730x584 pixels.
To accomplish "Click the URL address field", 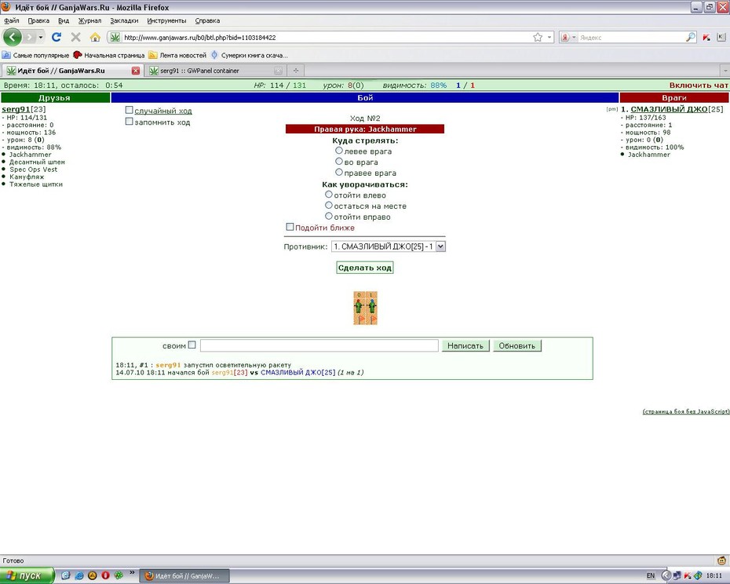I will click(326, 37).
